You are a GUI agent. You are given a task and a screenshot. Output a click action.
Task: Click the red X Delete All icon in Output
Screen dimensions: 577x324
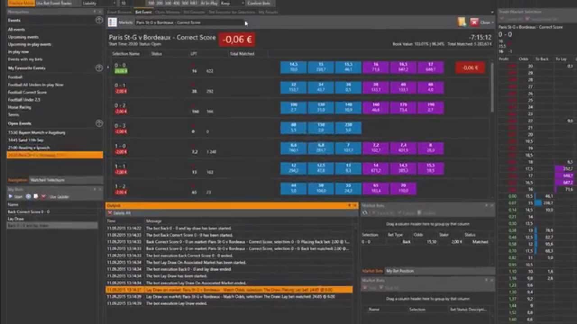(110, 213)
